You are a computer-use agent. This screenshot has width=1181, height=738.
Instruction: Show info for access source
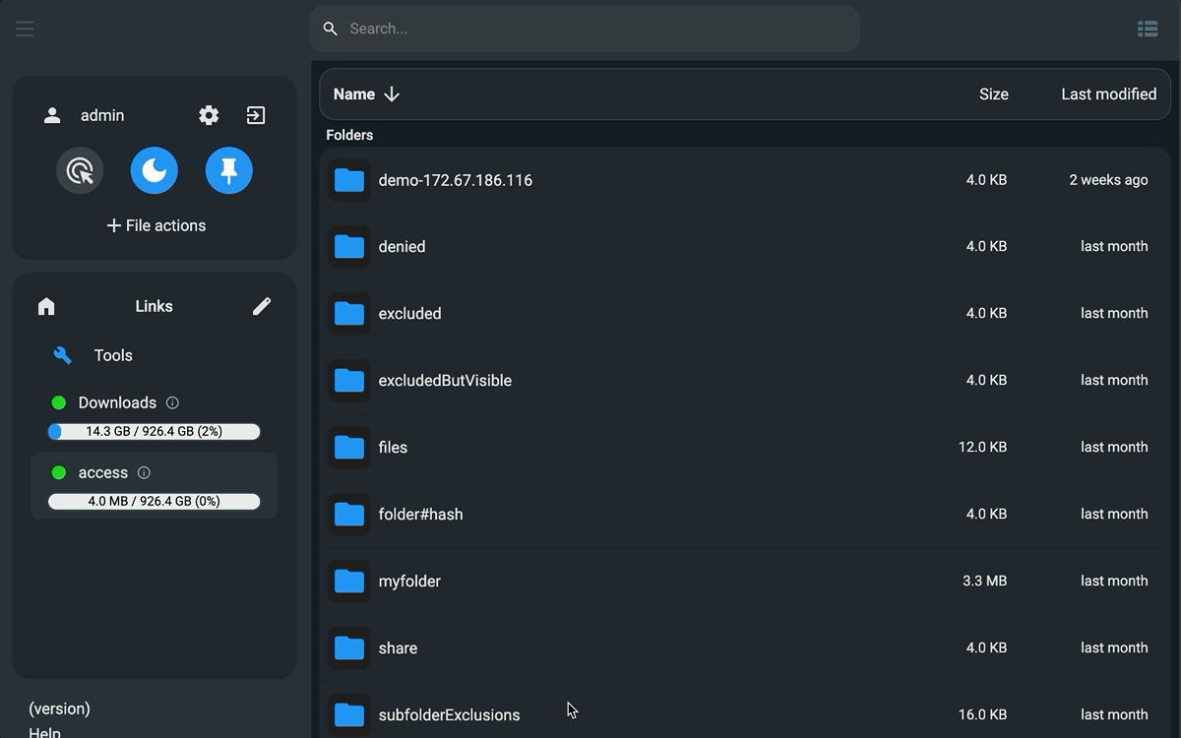pyautogui.click(x=144, y=472)
